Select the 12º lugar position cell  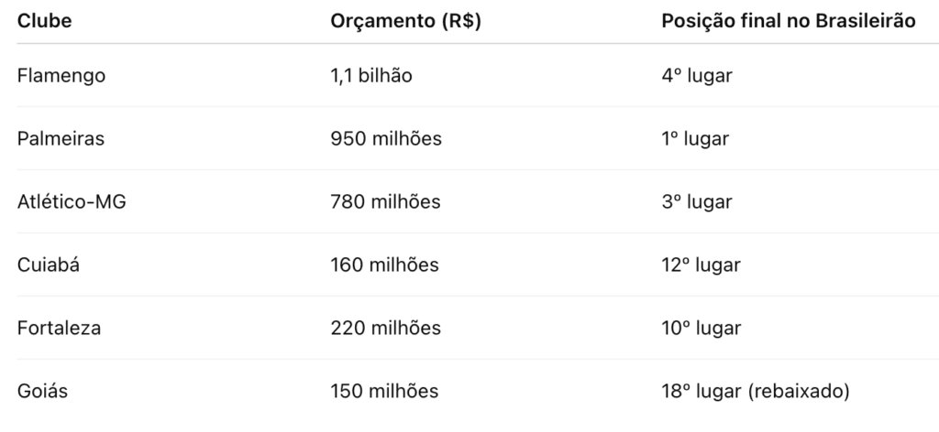[701, 265]
